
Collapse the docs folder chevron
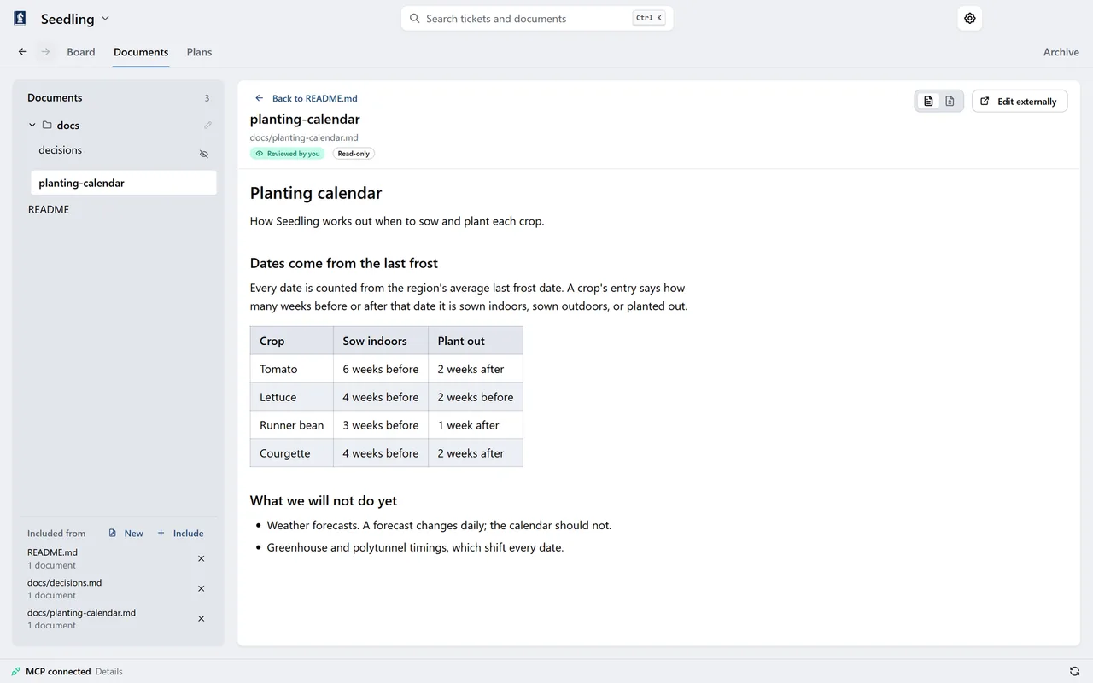(32, 125)
